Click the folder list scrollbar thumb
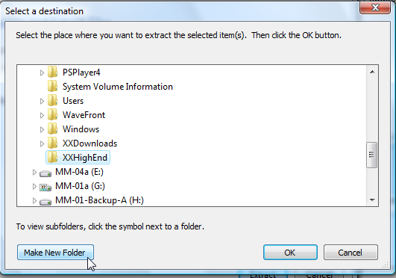This screenshot has width=396, height=278. click(x=371, y=155)
